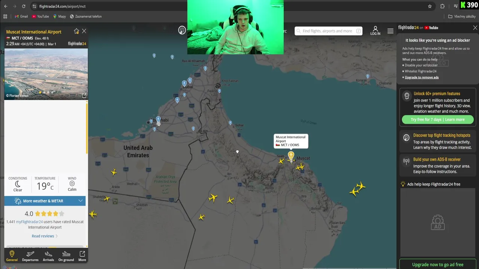Click the airport pin near Konarak
479x269 pixels.
point(367,76)
